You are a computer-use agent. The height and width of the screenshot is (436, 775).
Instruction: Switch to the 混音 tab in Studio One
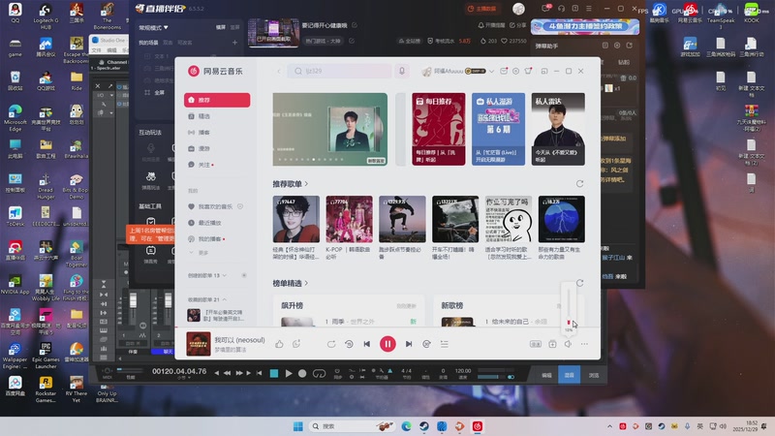[569, 375]
